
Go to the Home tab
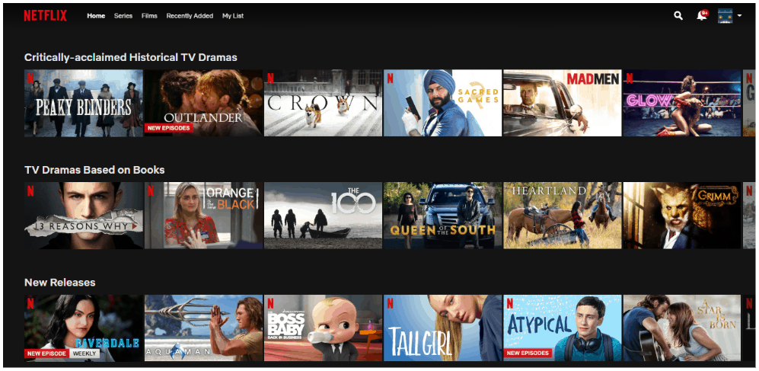tap(96, 16)
